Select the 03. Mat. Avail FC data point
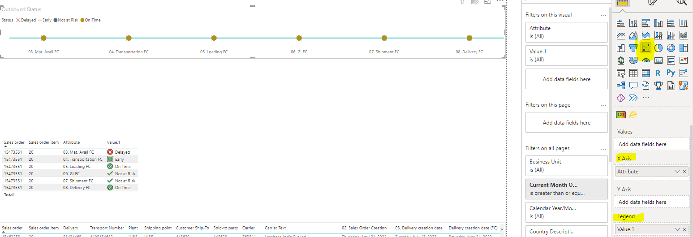This screenshot has height=237, width=693. [x=43, y=38]
